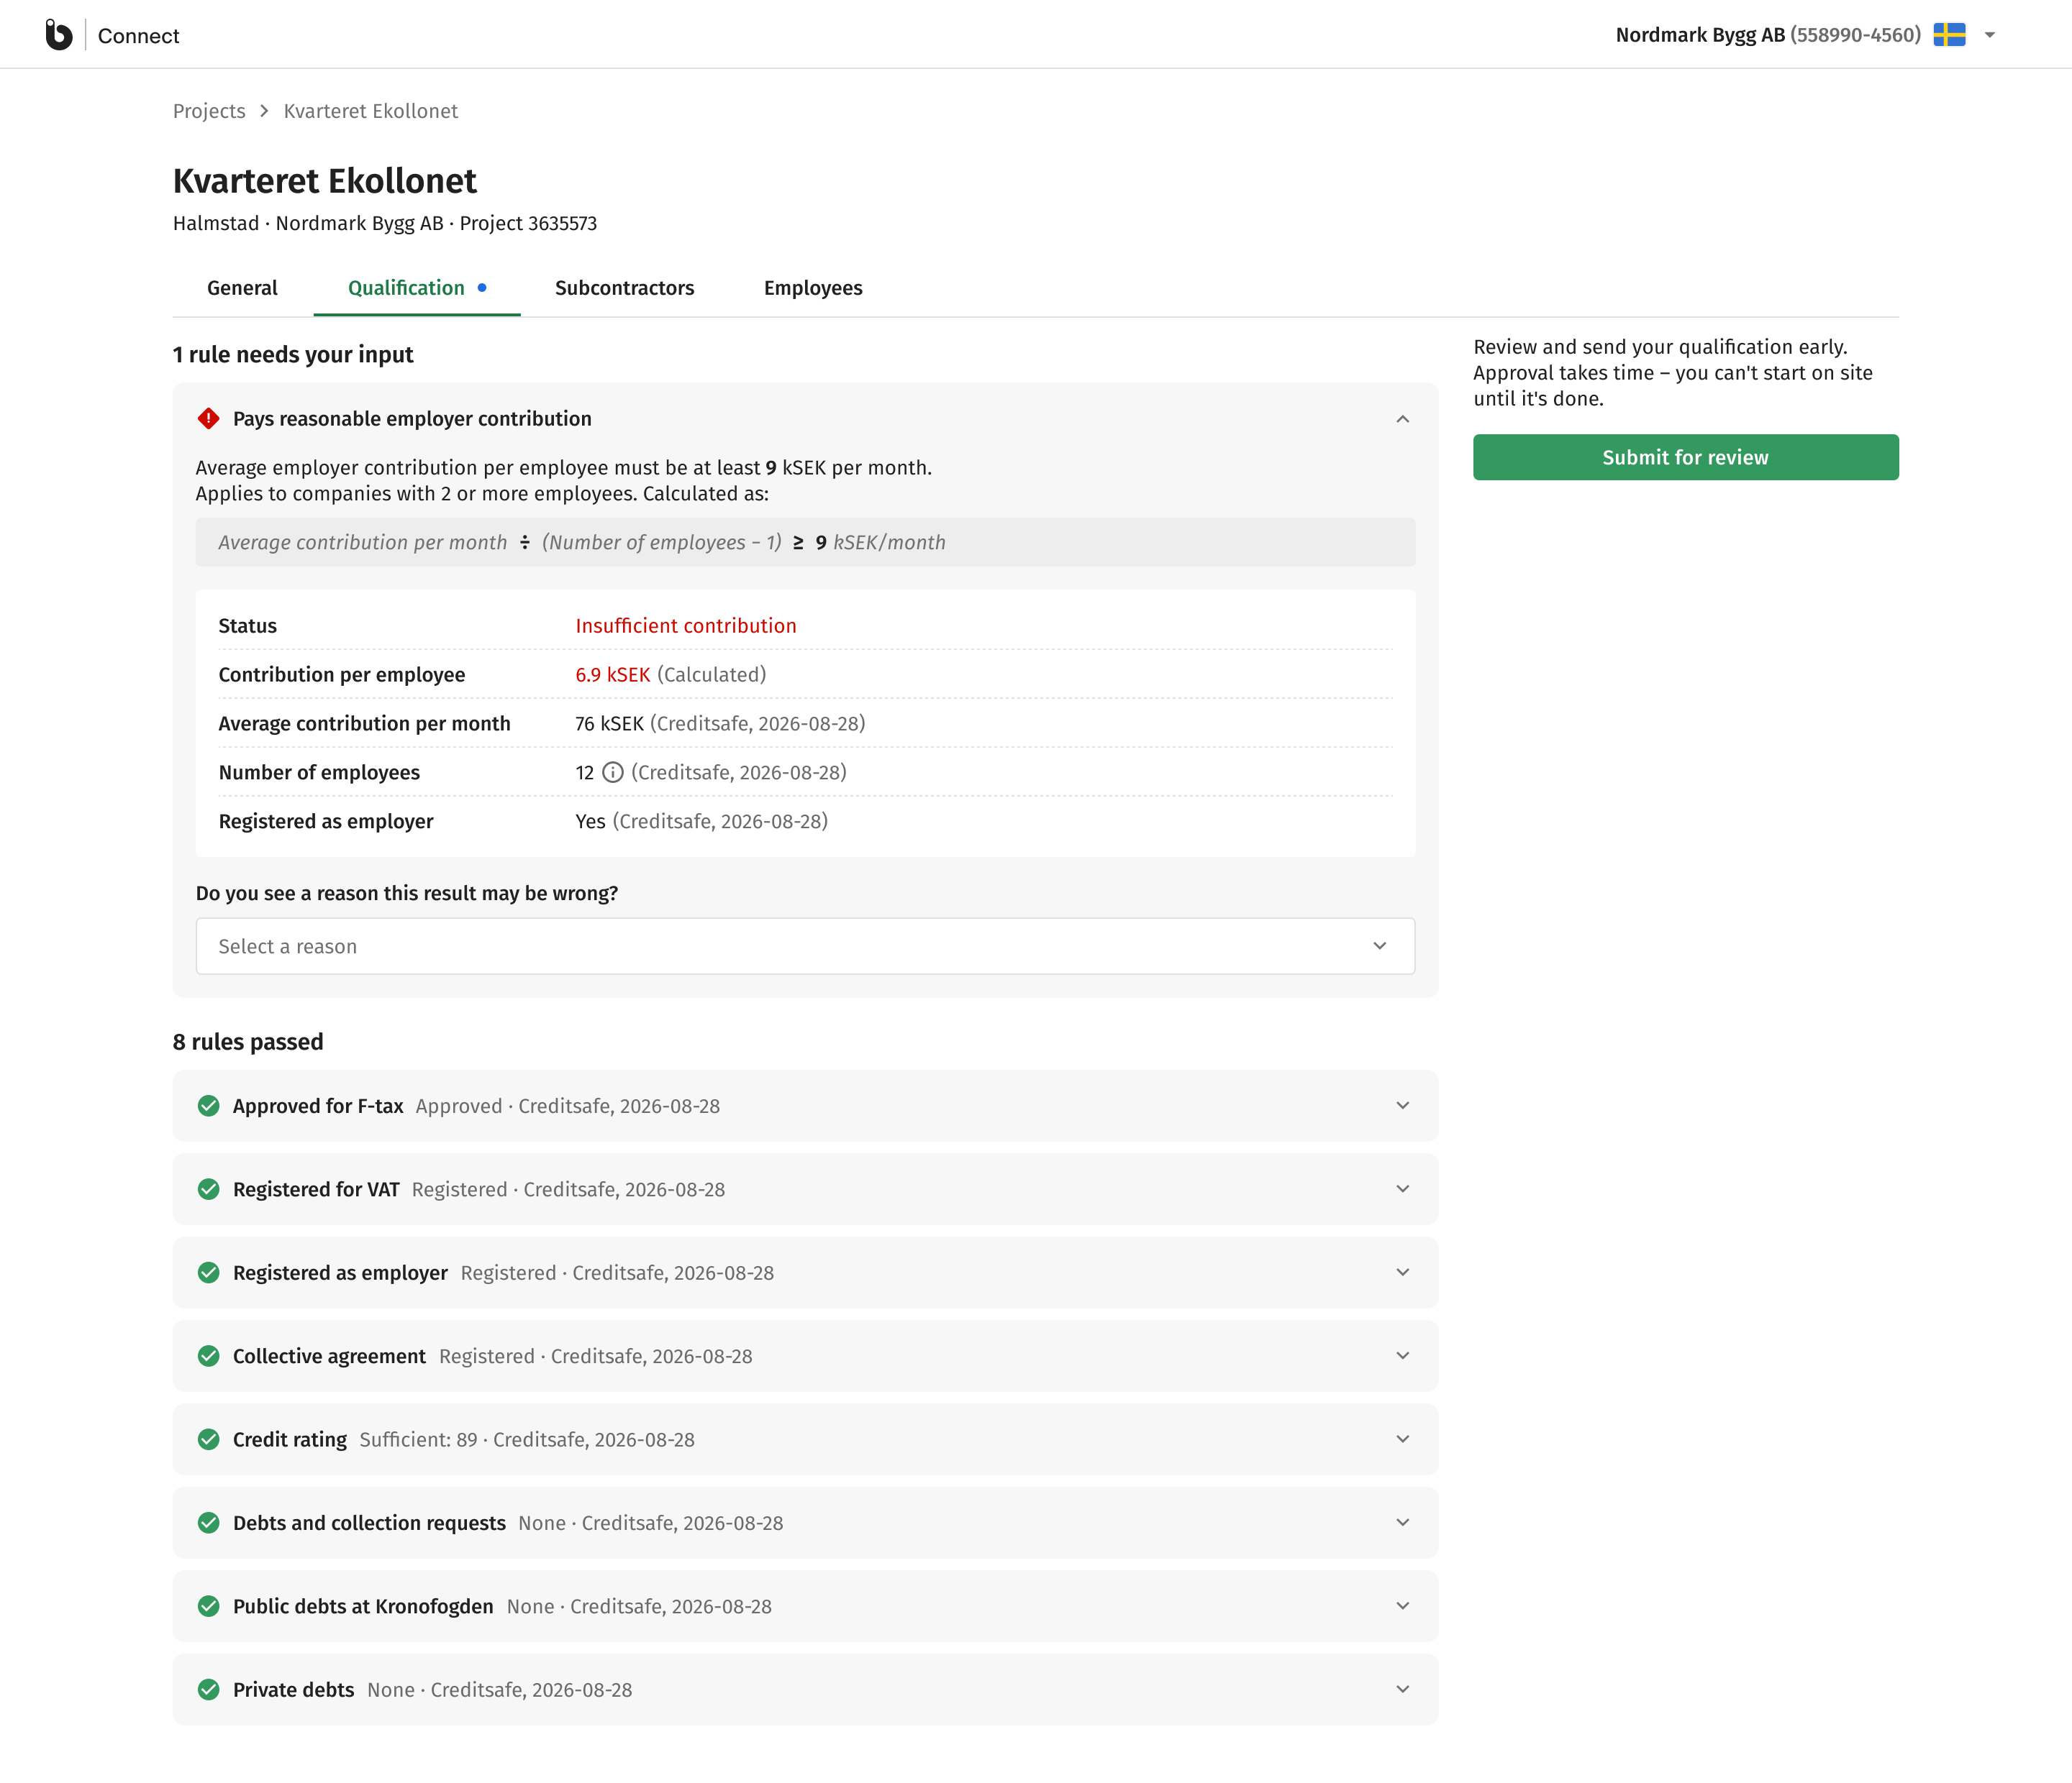Viewport: 2072px width, 1783px height.
Task: Open the Subcontractors tab
Action: click(624, 288)
